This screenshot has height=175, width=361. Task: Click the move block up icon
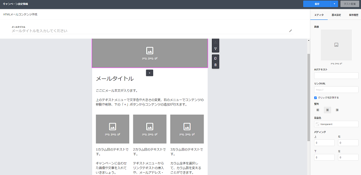[216, 42]
